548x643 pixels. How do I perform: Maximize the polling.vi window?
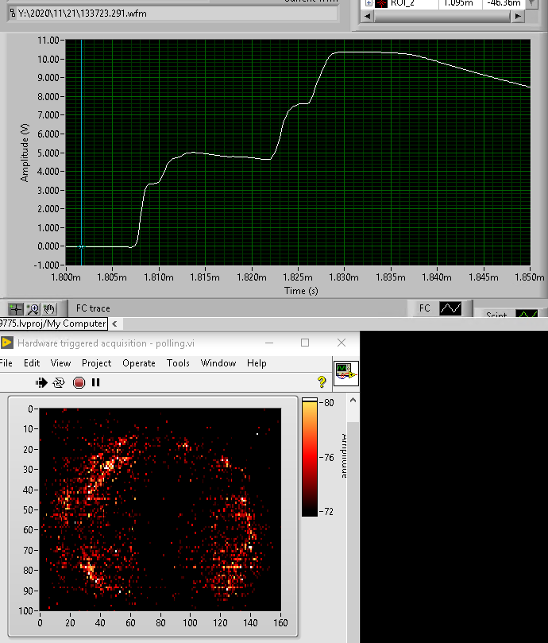[x=305, y=343]
